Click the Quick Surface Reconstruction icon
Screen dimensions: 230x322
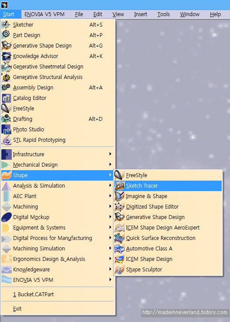[120, 238]
